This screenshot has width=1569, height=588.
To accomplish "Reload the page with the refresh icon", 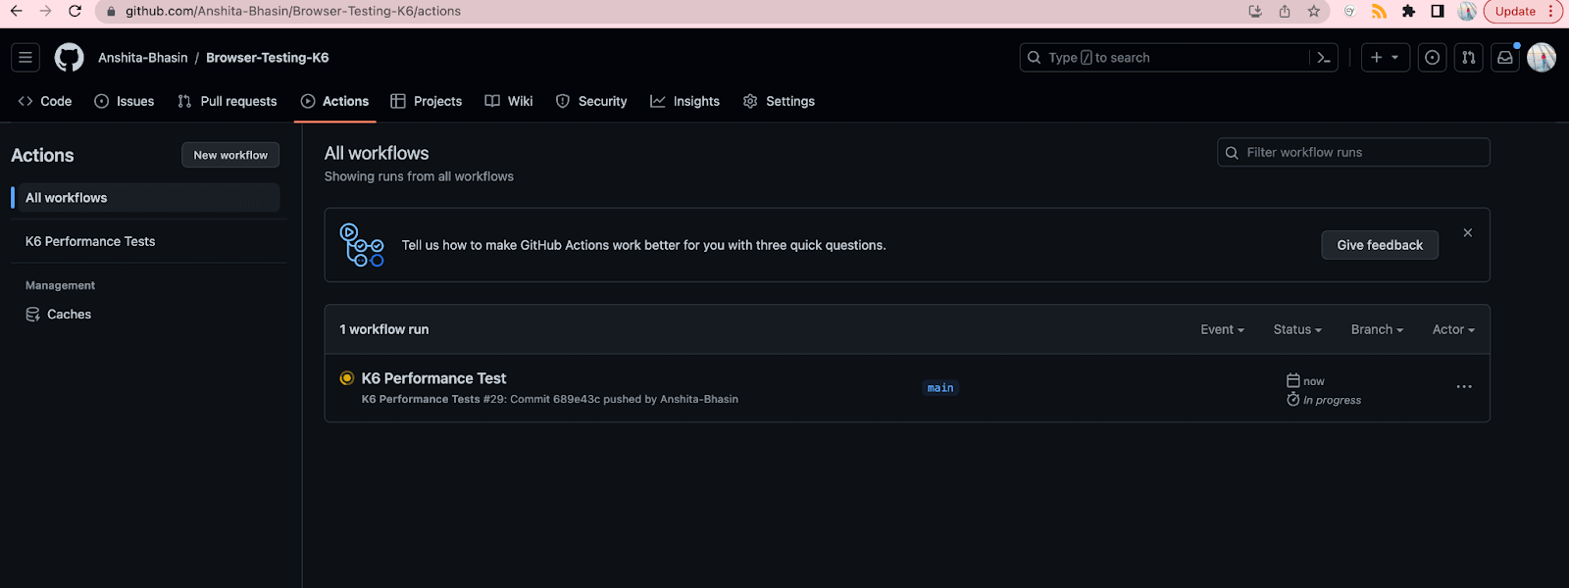I will pyautogui.click(x=76, y=11).
